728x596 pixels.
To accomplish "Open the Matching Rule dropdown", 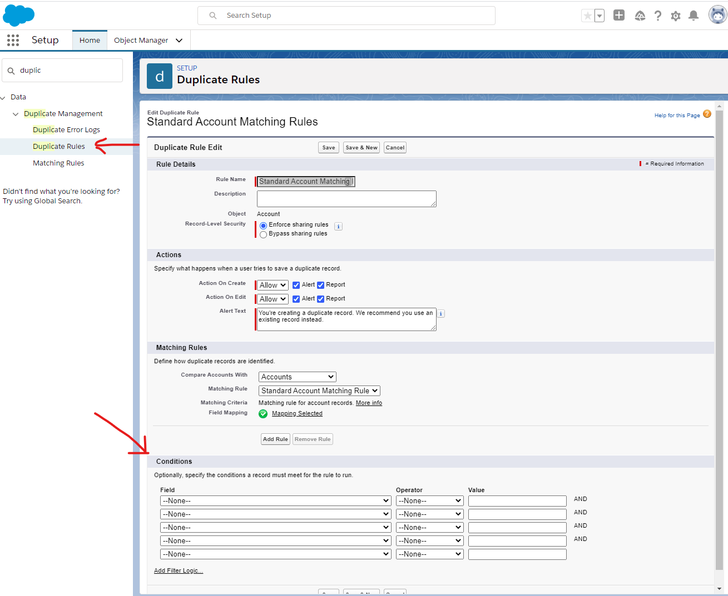I will point(319,390).
